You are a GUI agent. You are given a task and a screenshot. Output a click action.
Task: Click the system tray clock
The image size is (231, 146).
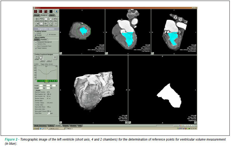tap(194, 129)
